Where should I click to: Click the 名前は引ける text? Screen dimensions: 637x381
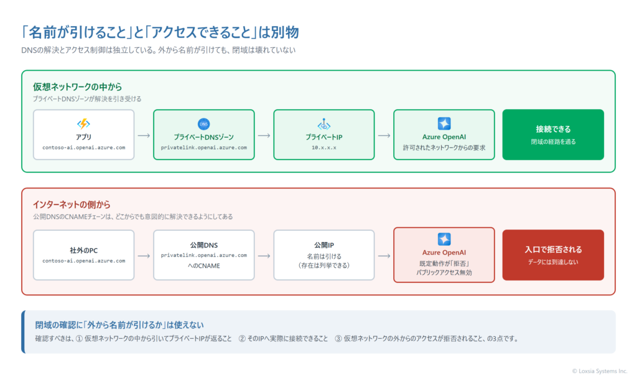click(323, 256)
